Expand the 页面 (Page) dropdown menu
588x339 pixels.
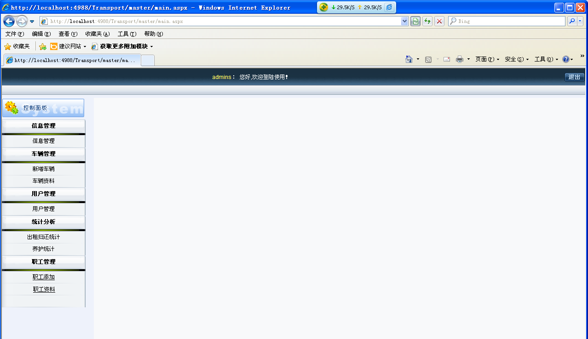pyautogui.click(x=487, y=59)
